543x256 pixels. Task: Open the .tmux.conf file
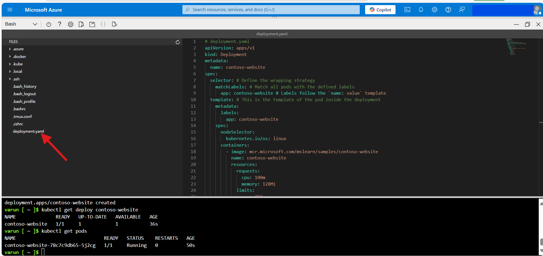click(22, 116)
